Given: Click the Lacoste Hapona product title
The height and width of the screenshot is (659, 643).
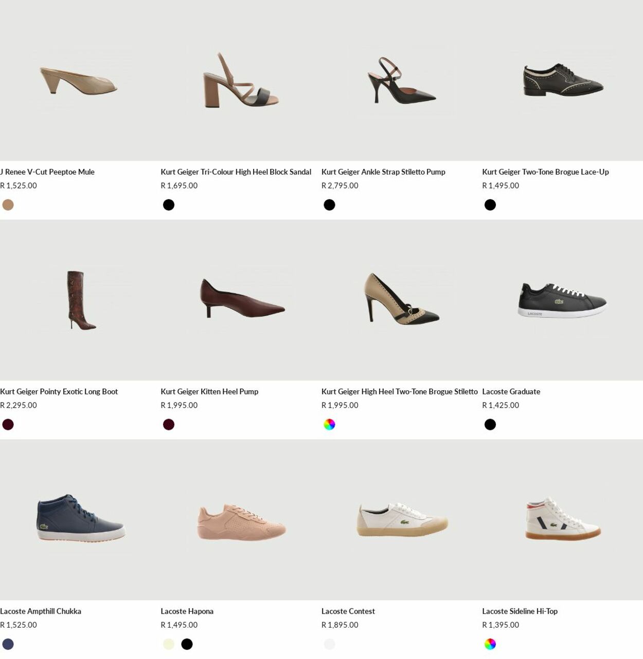Looking at the screenshot, I should click(187, 612).
